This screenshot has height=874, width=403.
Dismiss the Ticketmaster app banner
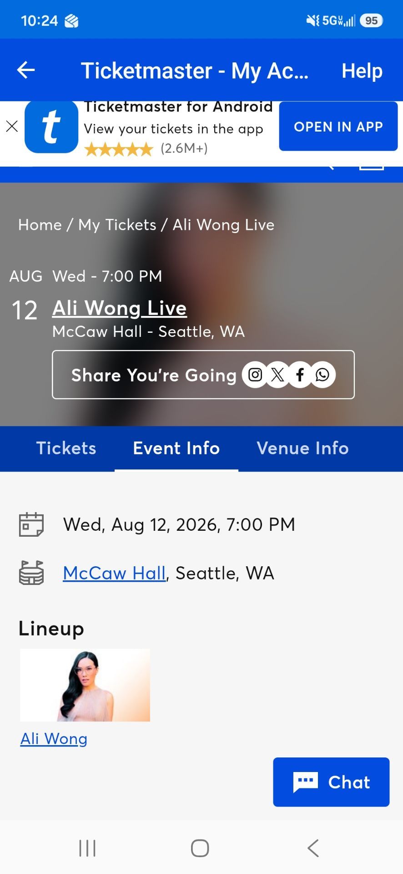tap(12, 126)
